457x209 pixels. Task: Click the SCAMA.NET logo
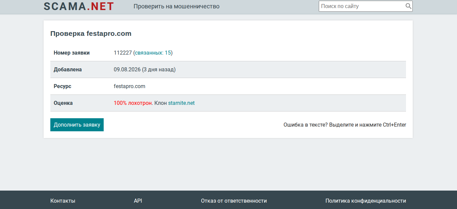pos(79,6)
